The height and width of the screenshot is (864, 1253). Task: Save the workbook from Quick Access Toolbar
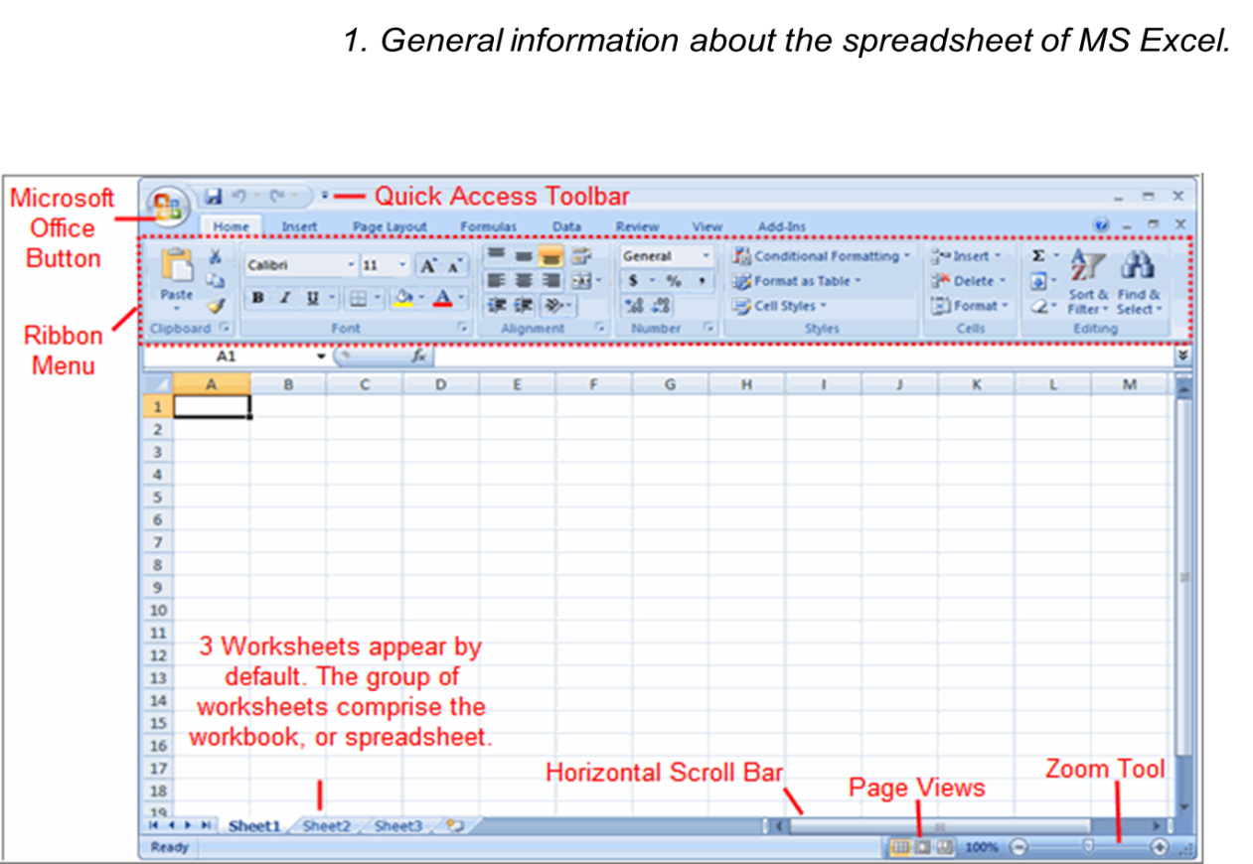(x=213, y=197)
